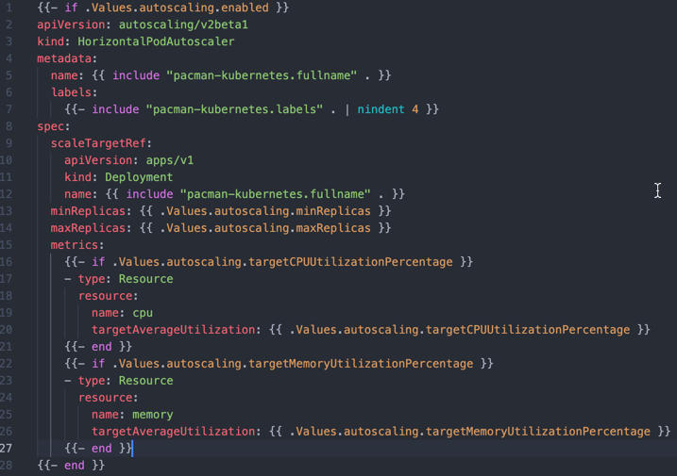Click 'targetAverageUtilization' on line 20
This screenshot has height=476, width=677.
[173, 330]
